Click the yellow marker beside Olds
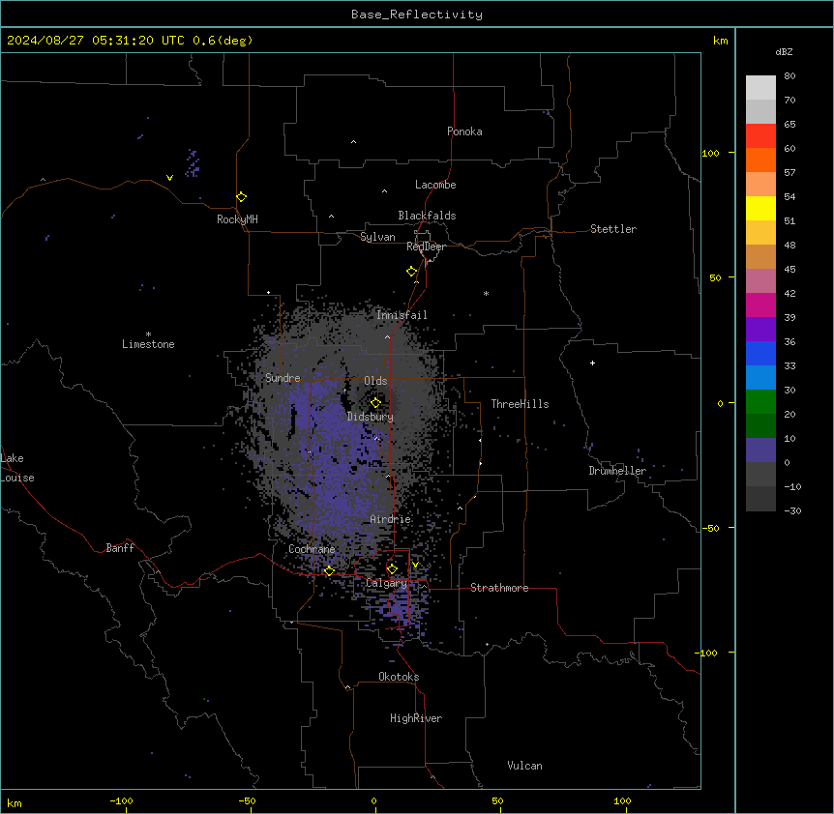 pyautogui.click(x=375, y=403)
